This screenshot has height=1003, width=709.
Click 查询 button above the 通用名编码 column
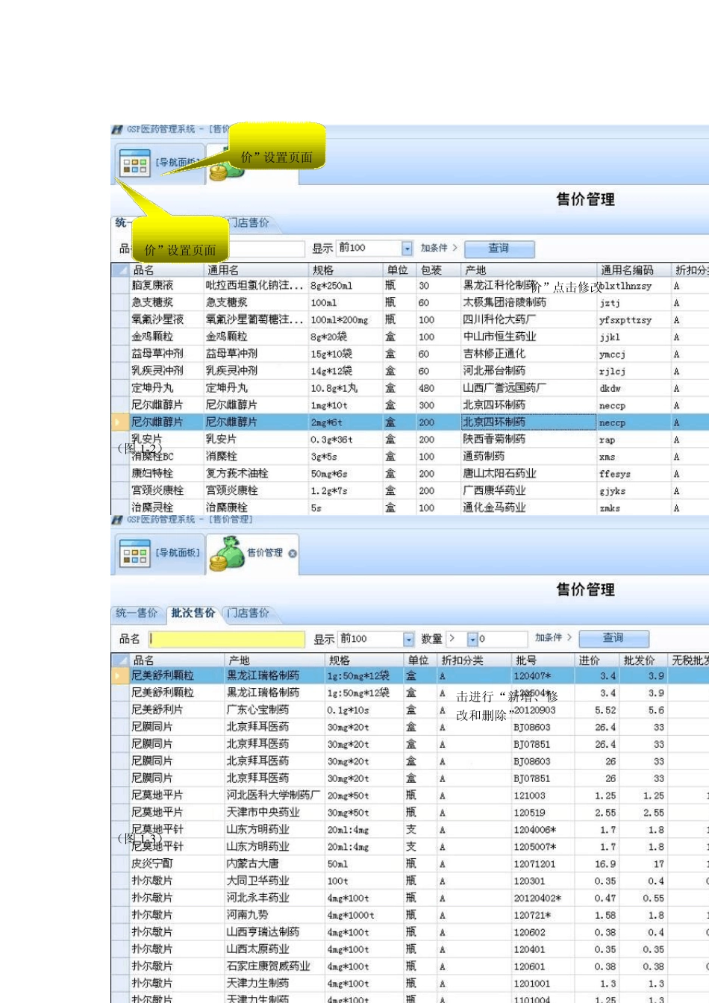click(x=499, y=249)
